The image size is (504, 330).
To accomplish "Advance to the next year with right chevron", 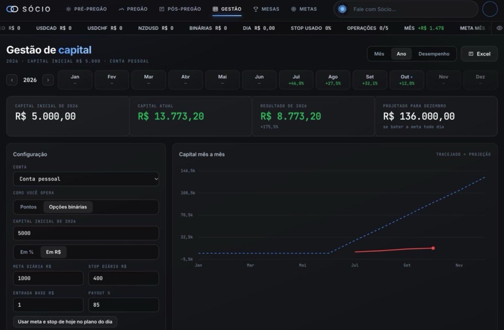I will pos(48,80).
